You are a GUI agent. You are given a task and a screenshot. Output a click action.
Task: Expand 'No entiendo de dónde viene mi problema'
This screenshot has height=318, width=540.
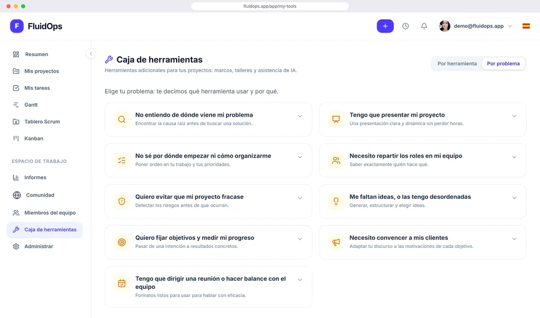click(300, 116)
